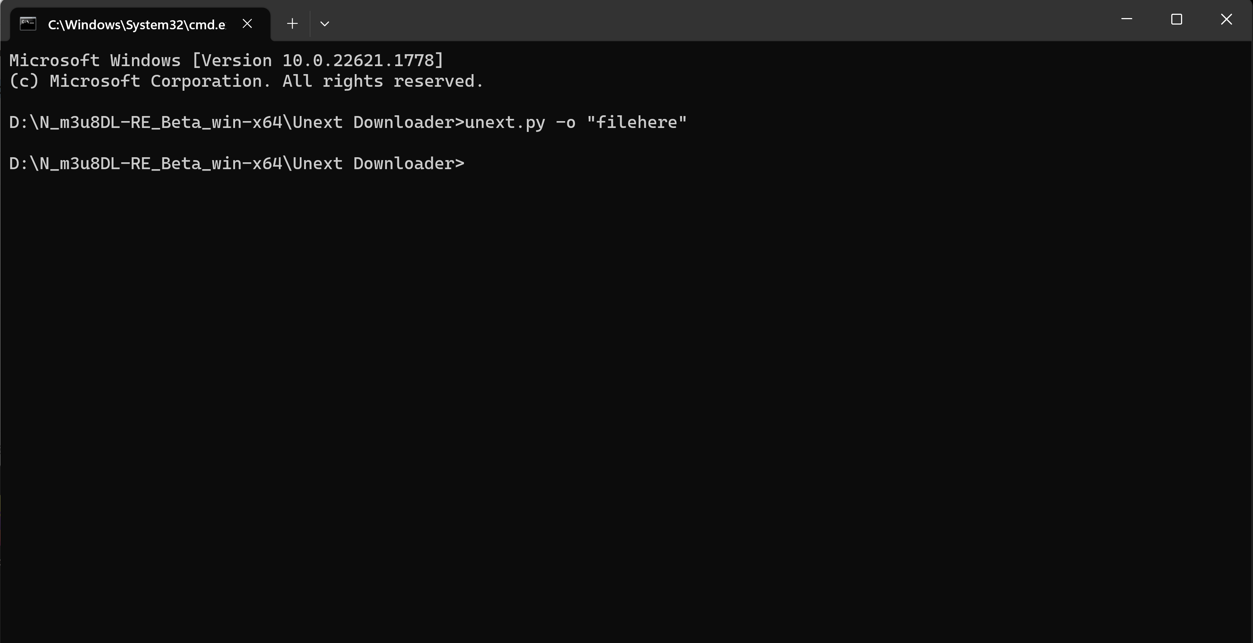Click the empty title bar area
The width and height of the screenshot is (1253, 643).
click(681, 20)
